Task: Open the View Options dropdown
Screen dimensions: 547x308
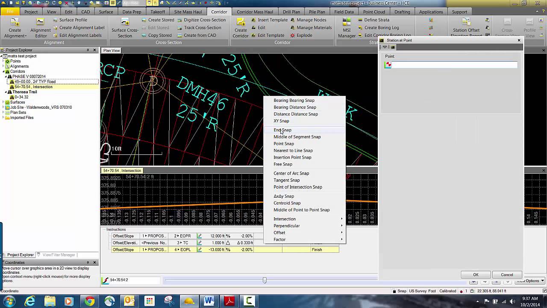Action: [x=530, y=281]
